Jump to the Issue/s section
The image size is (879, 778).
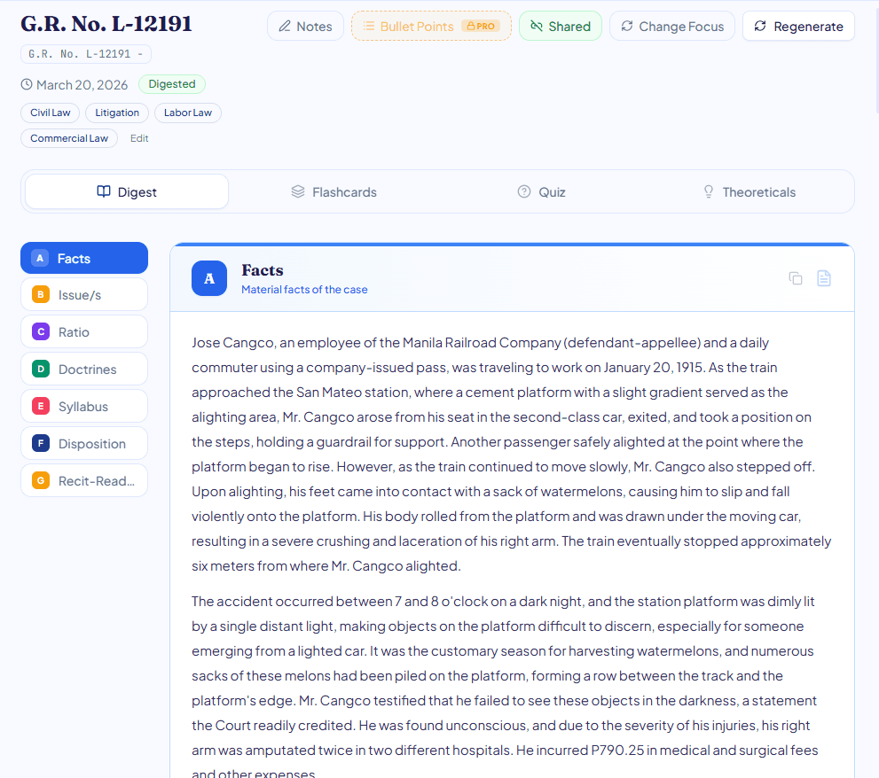pos(84,295)
